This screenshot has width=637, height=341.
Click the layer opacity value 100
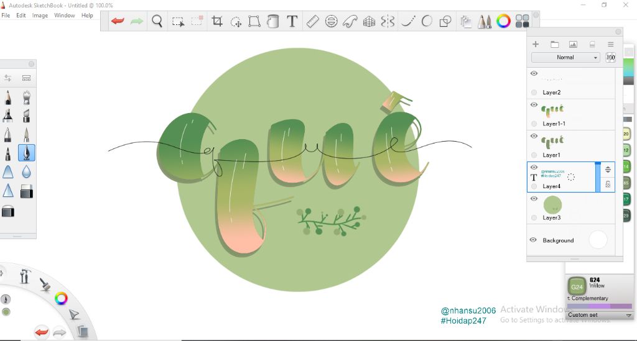[x=611, y=57]
